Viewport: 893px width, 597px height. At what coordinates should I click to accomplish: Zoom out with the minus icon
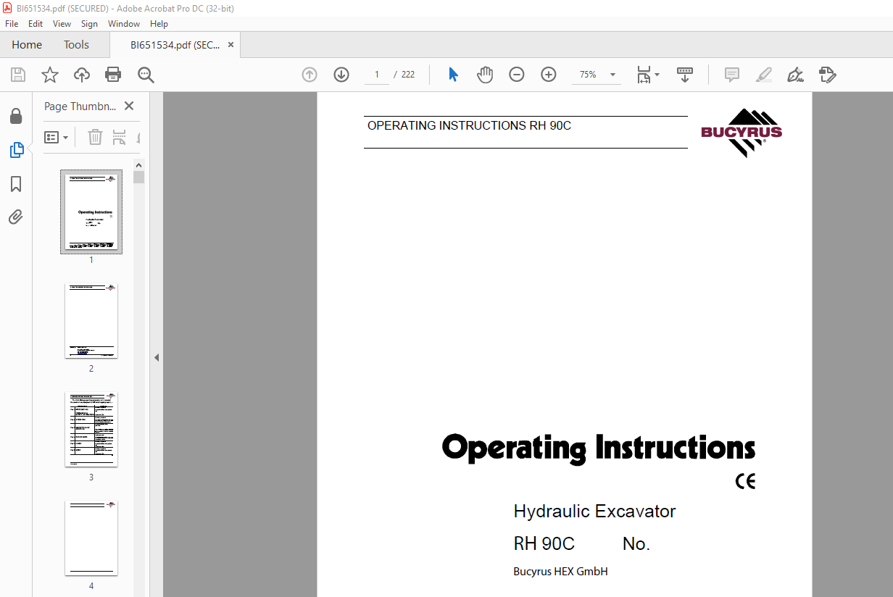pyautogui.click(x=517, y=75)
